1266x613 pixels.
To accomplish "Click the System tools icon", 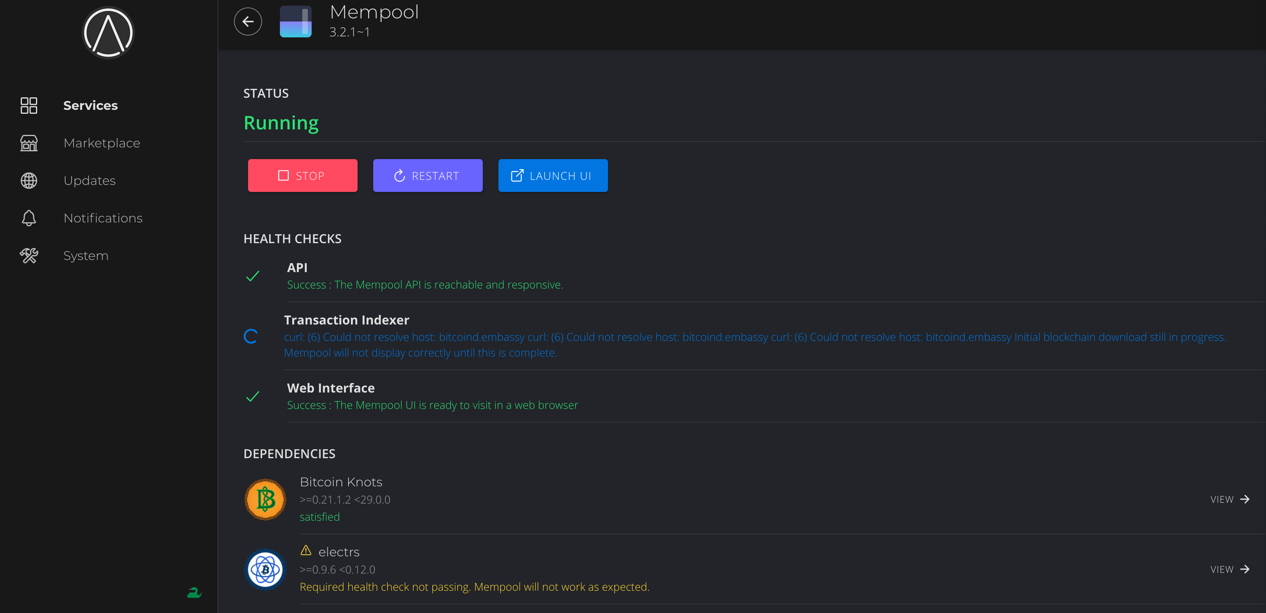I will (x=29, y=255).
